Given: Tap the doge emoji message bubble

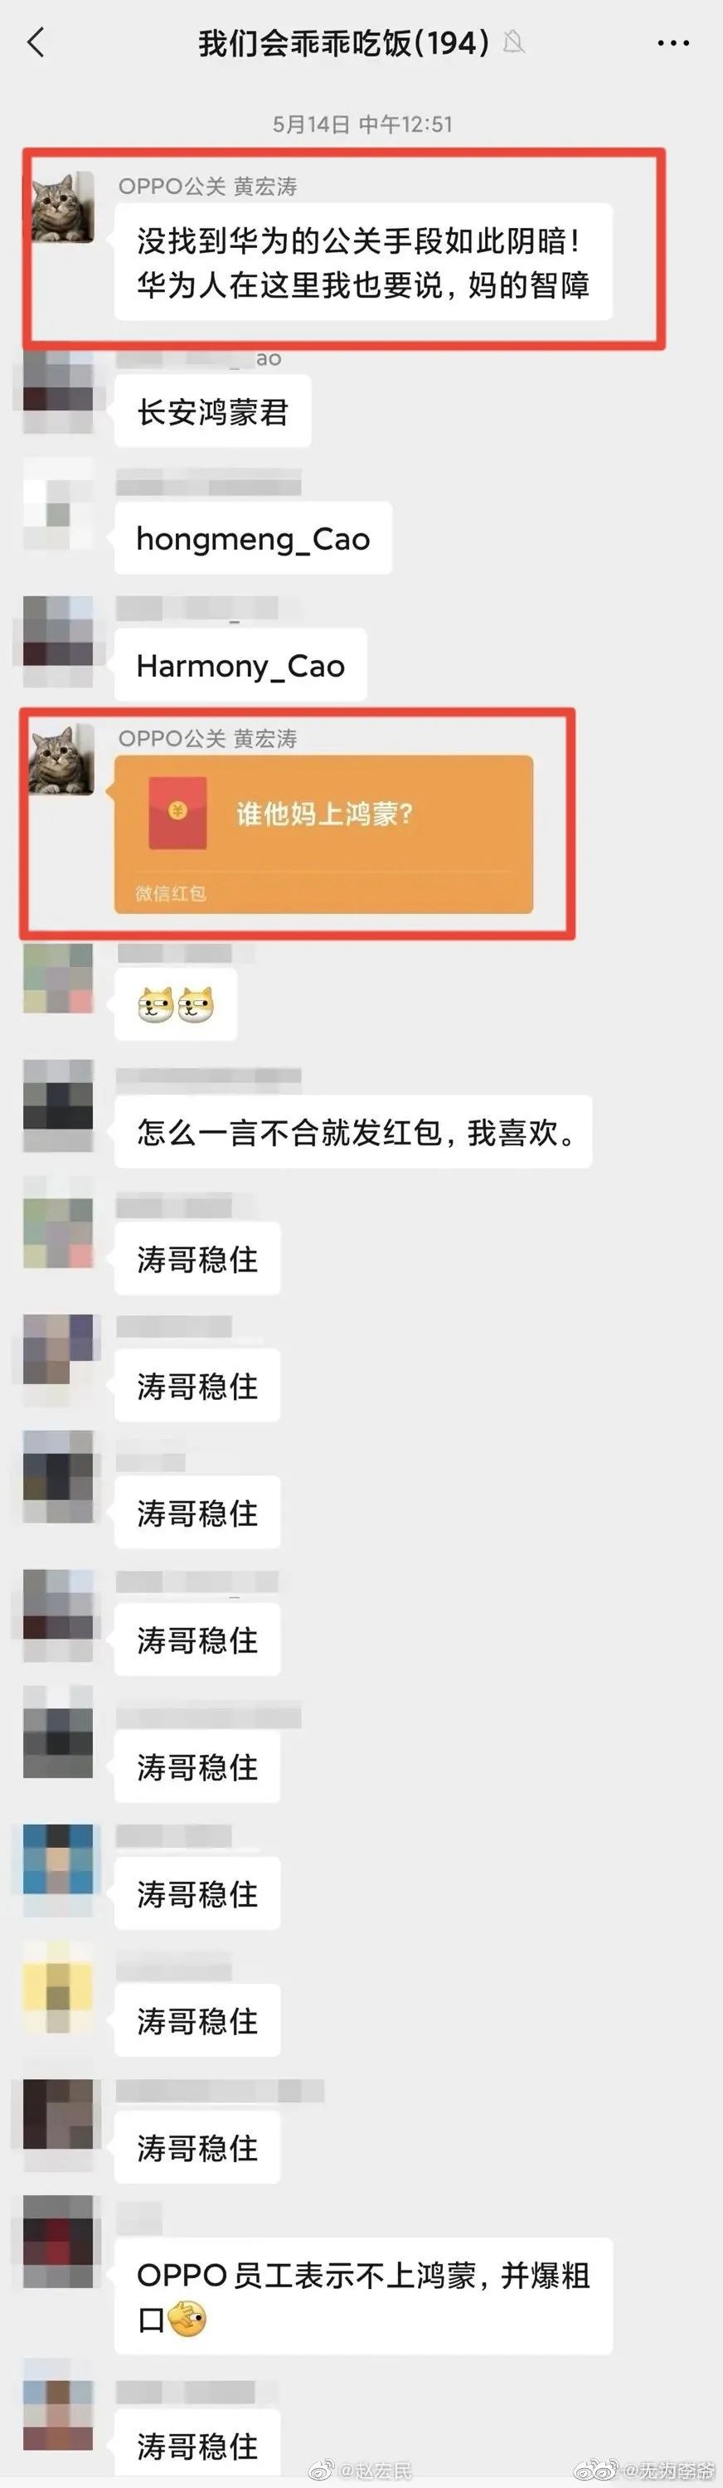Looking at the screenshot, I should (x=176, y=1004).
